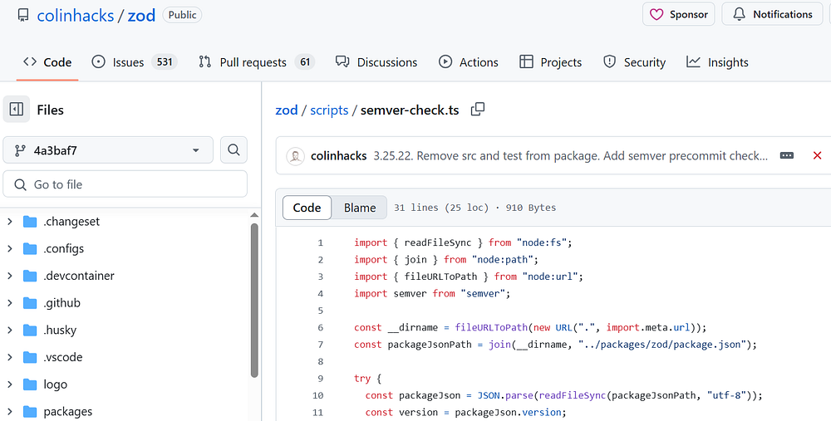Screen dimensions: 831x421
Task: Open the colinhacks owner link
Action: (76, 15)
